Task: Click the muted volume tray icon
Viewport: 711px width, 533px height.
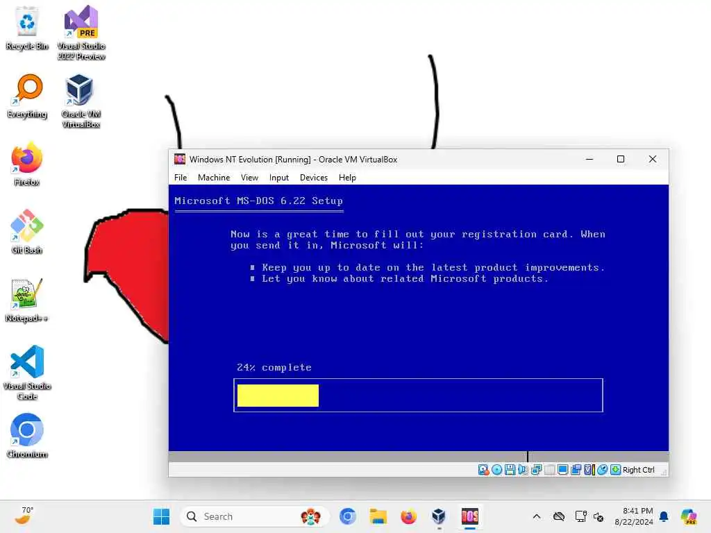Action: [x=599, y=516]
